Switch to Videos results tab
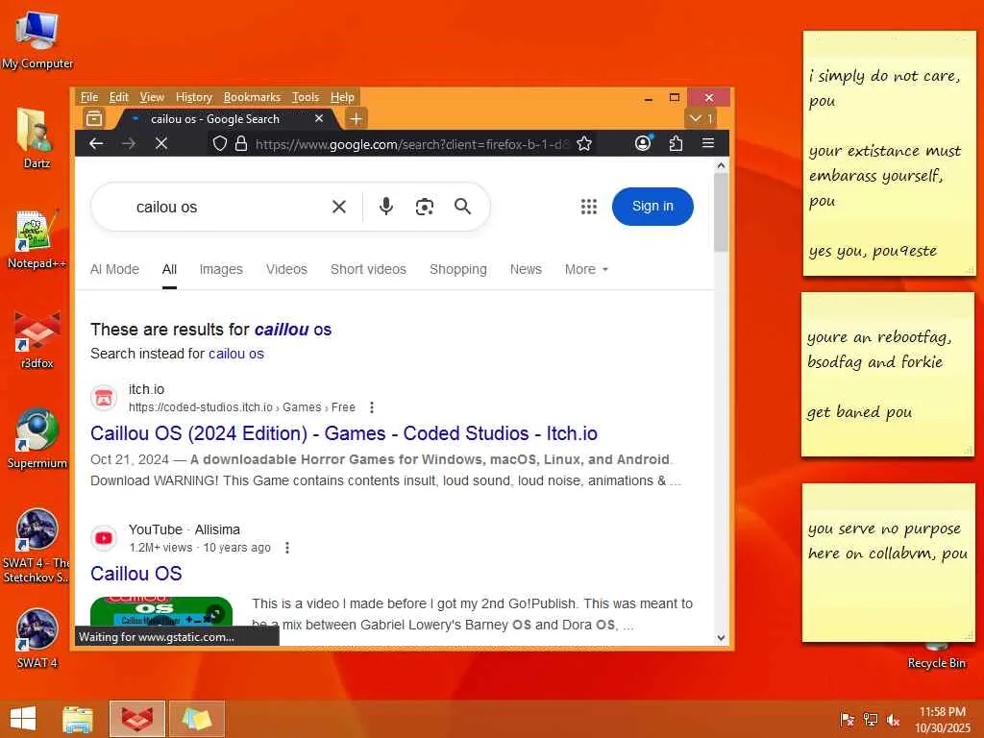The width and height of the screenshot is (984, 738). point(286,269)
